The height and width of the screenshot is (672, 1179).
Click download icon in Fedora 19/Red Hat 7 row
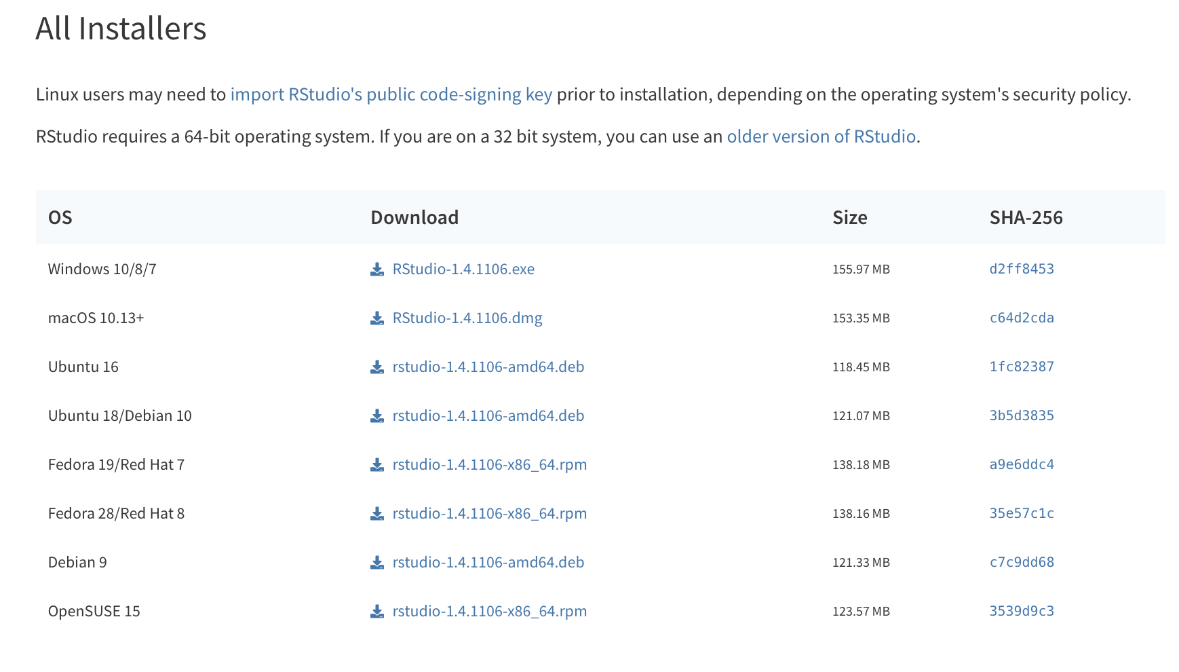tap(377, 465)
